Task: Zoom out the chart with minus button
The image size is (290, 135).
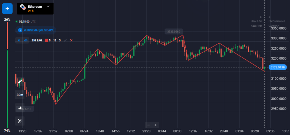Action: click(x=148, y=125)
